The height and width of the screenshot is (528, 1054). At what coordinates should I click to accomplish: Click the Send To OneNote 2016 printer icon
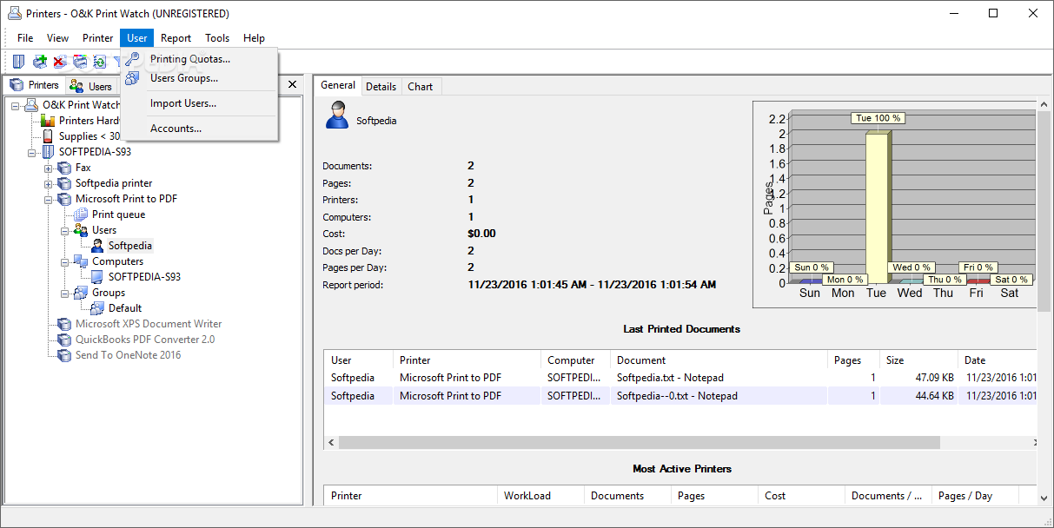coord(64,355)
